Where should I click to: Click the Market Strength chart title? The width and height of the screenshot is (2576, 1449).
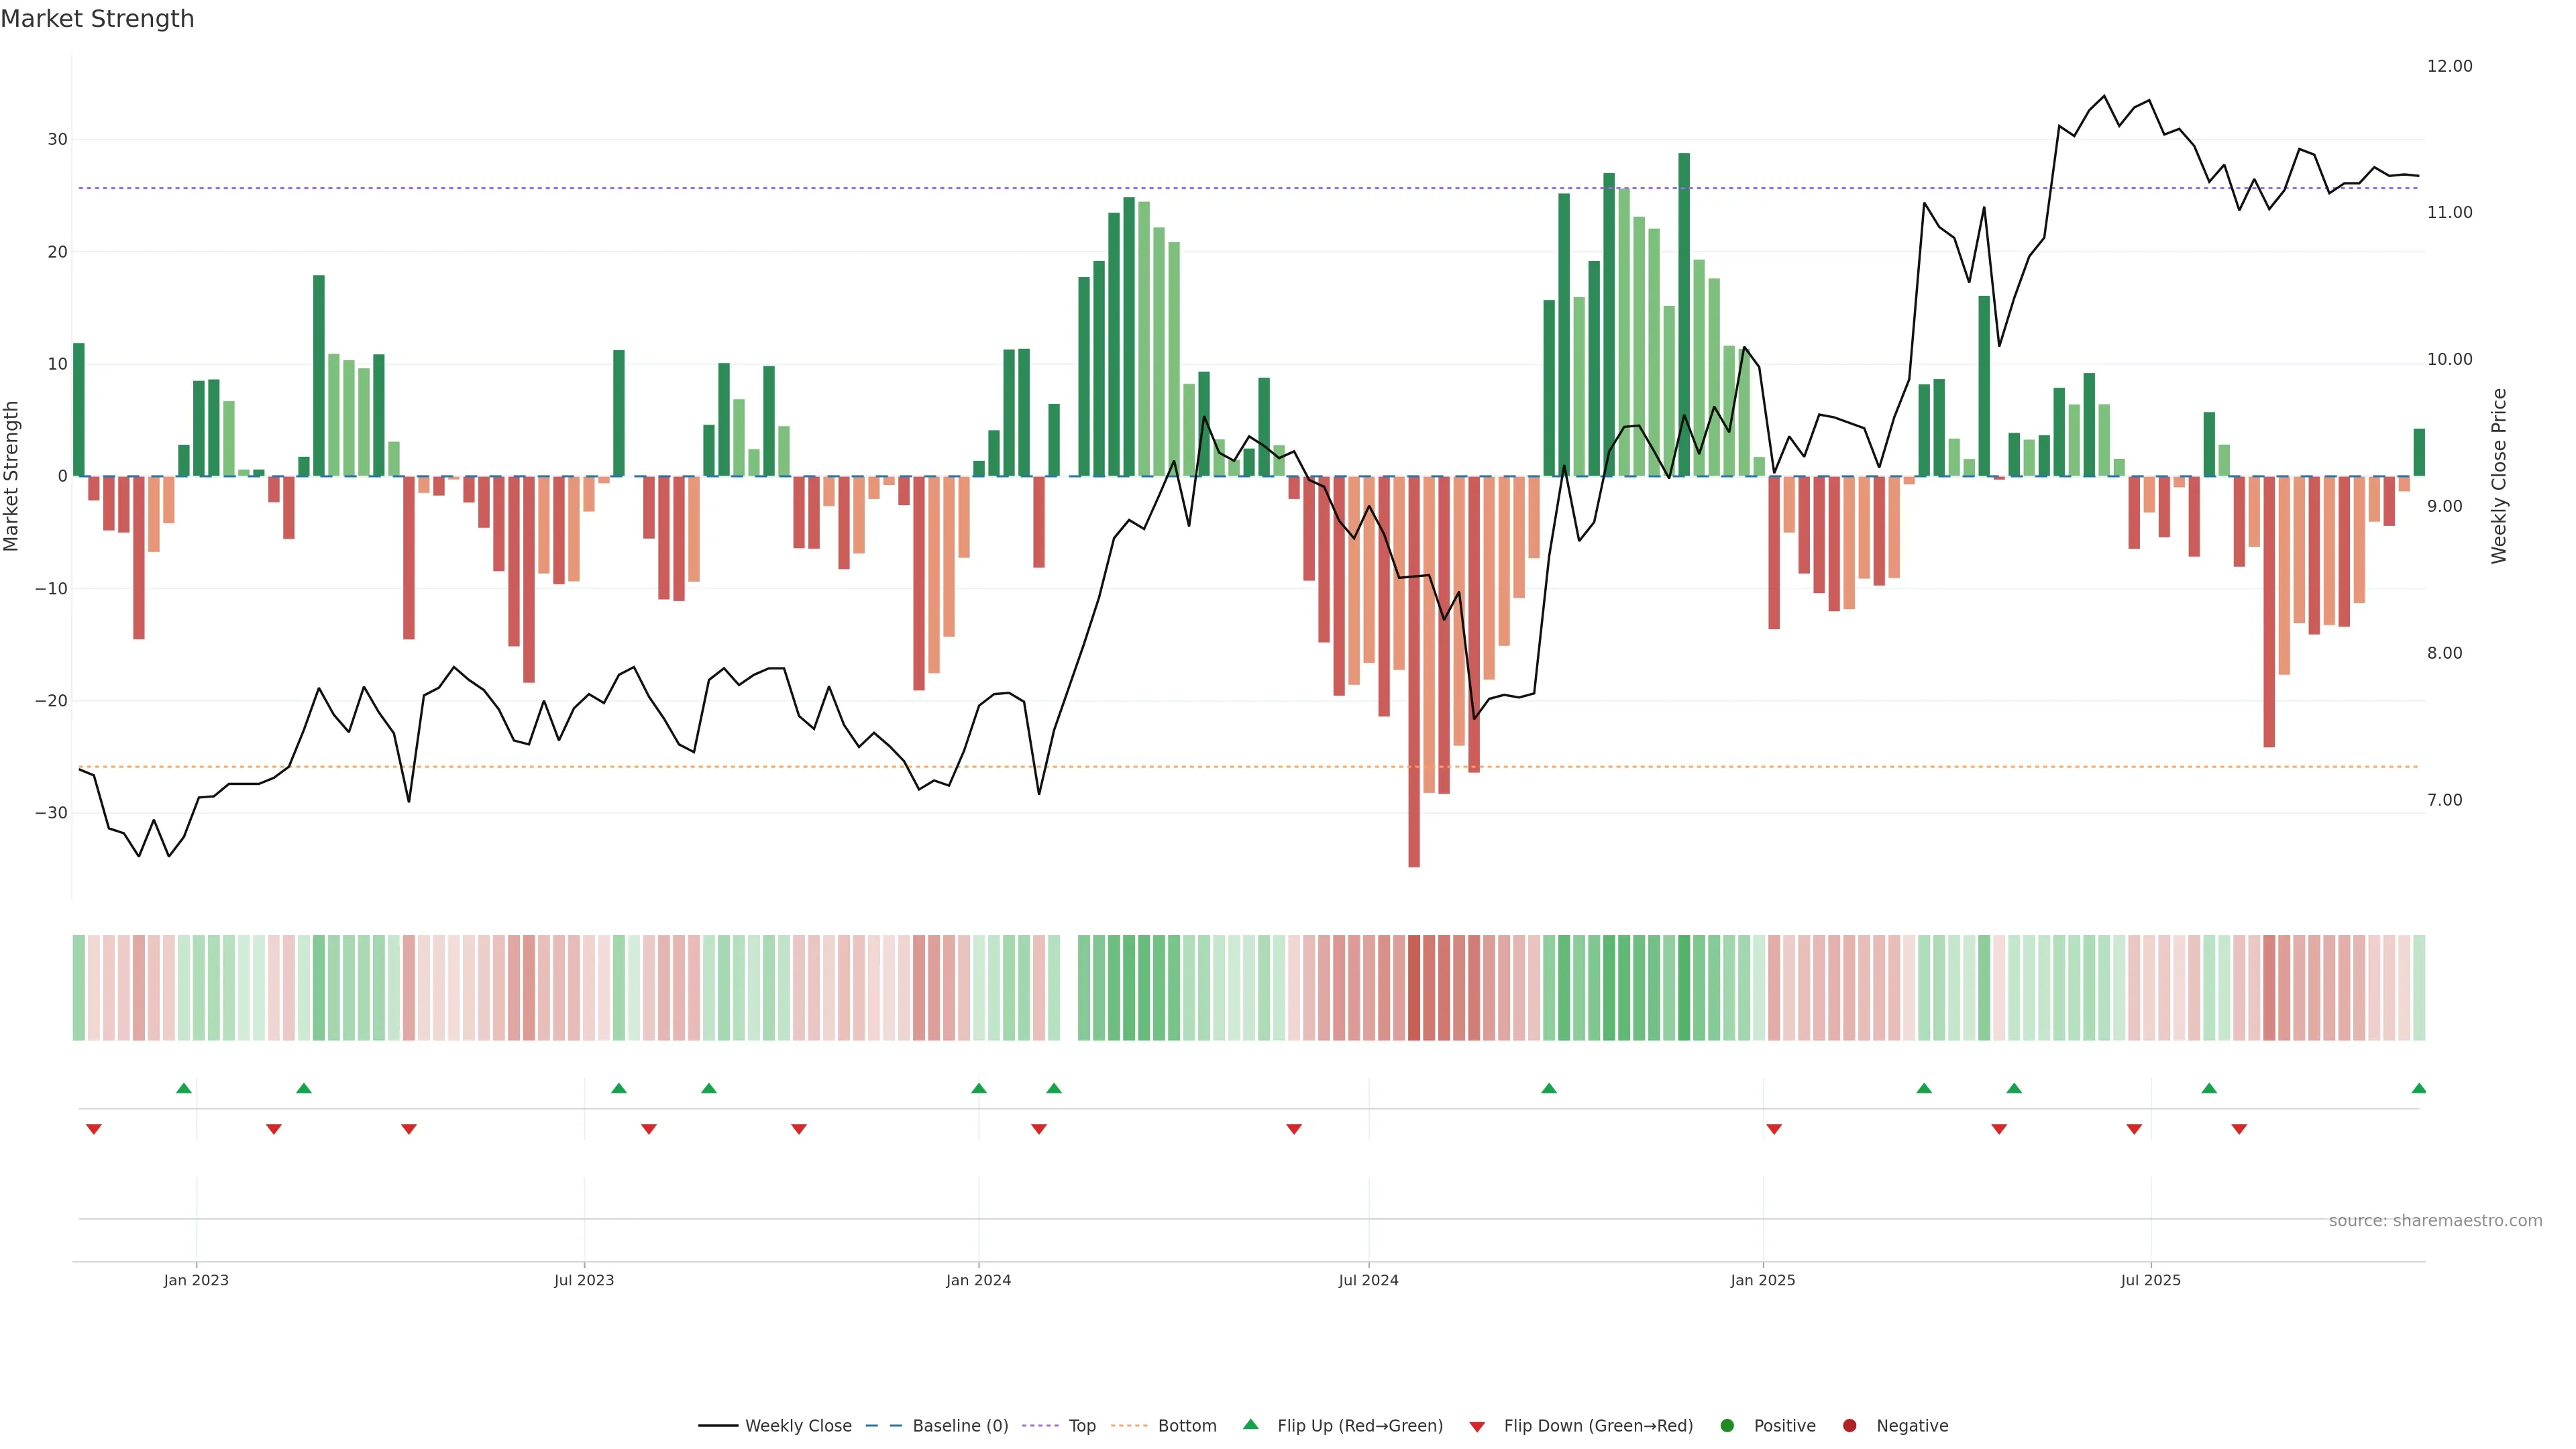97,19
